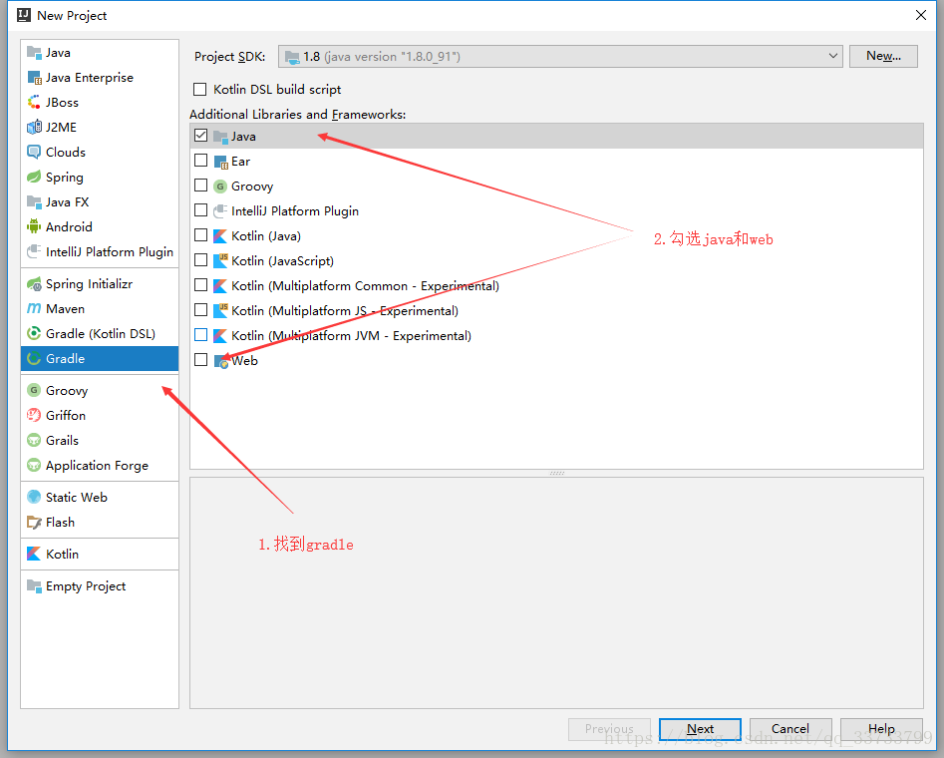The width and height of the screenshot is (944, 758).
Task: Select the Spring leaf icon
Action: (x=34, y=178)
